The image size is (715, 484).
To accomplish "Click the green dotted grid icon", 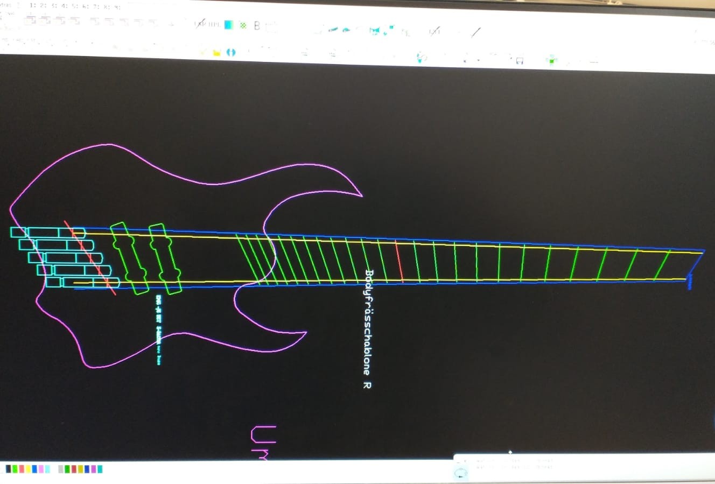I will [x=243, y=25].
